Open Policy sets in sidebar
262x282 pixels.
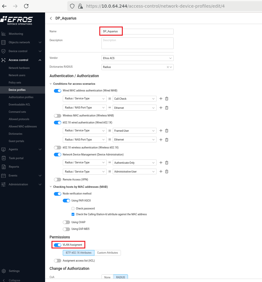(x=15, y=83)
